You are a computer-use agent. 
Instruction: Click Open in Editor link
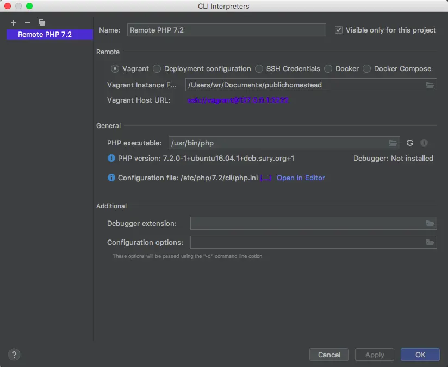tap(301, 178)
